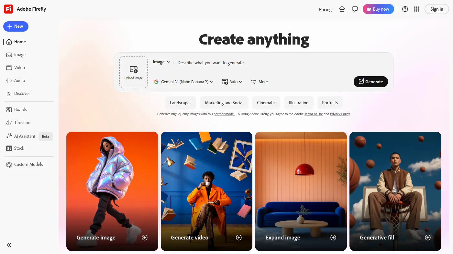
Task: Open the Gemini 3.1 model dropdown
Action: (183, 82)
